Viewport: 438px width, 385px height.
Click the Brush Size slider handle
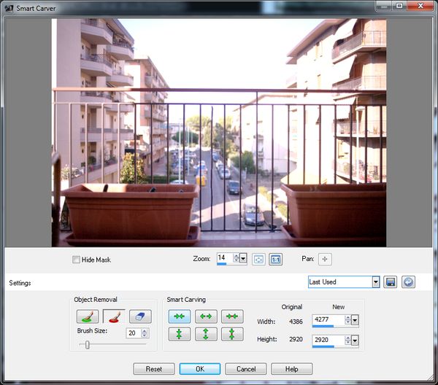coord(88,345)
